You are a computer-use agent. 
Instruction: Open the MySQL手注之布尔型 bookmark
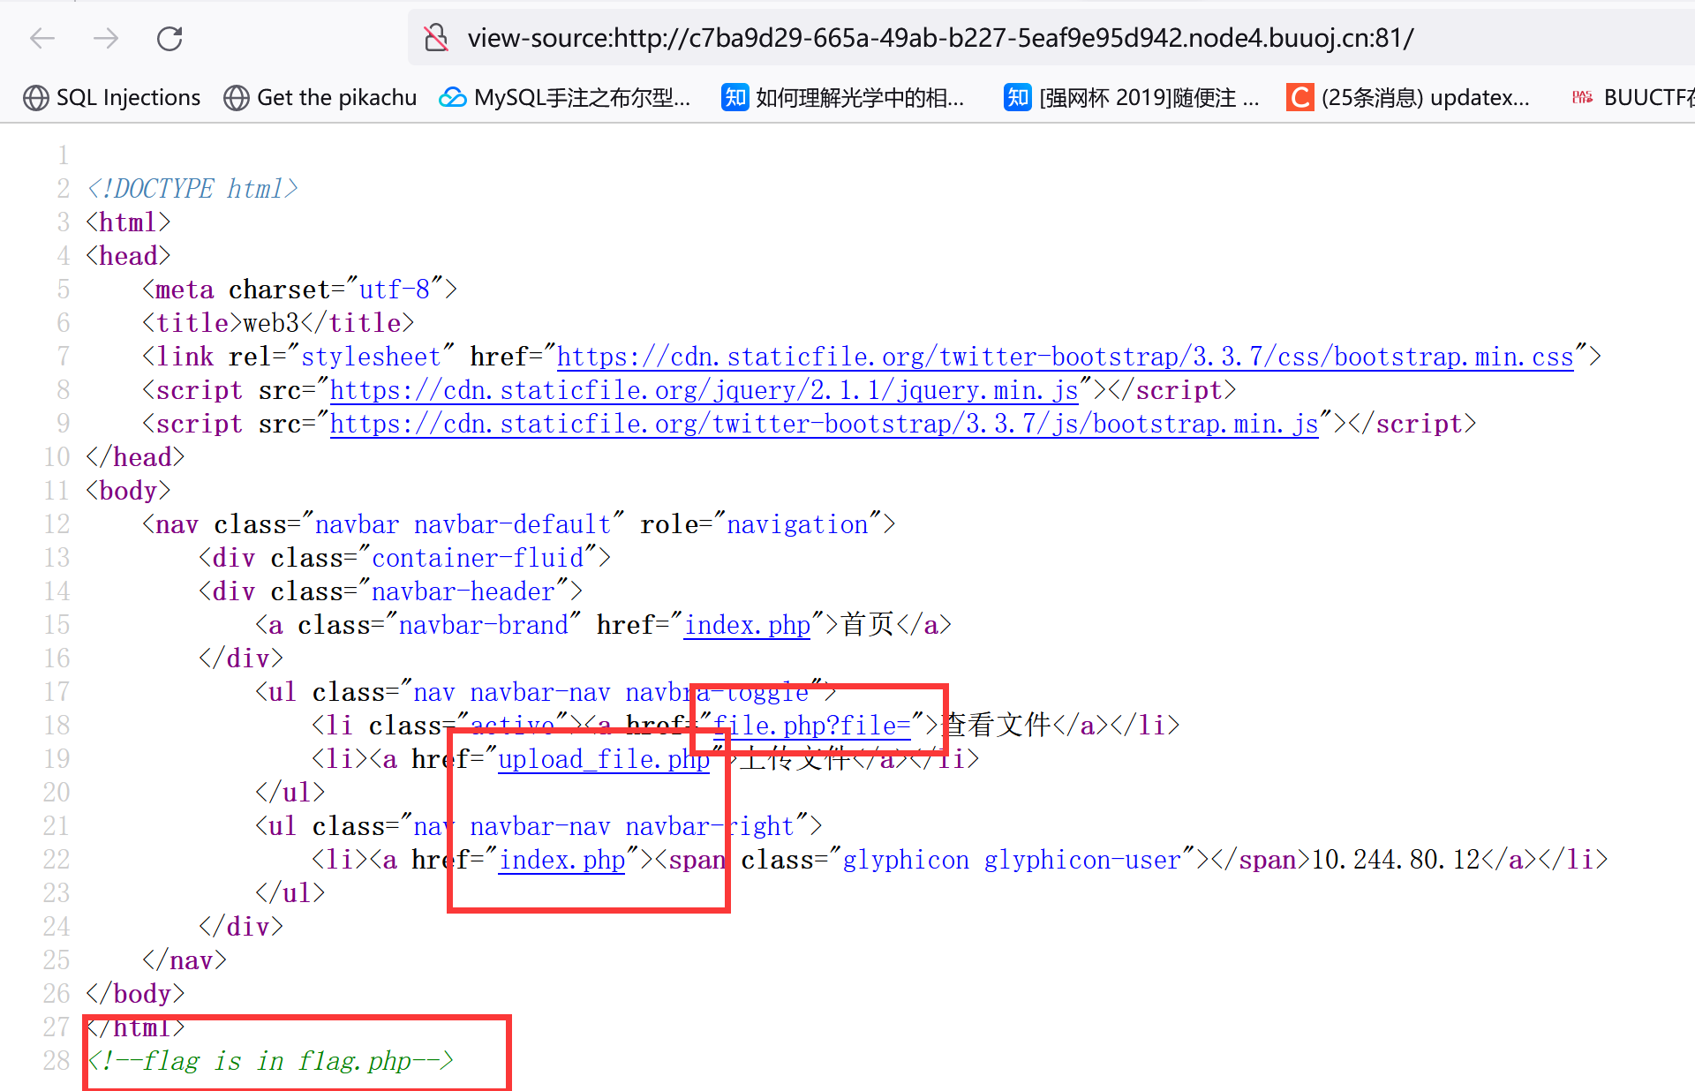point(565,97)
